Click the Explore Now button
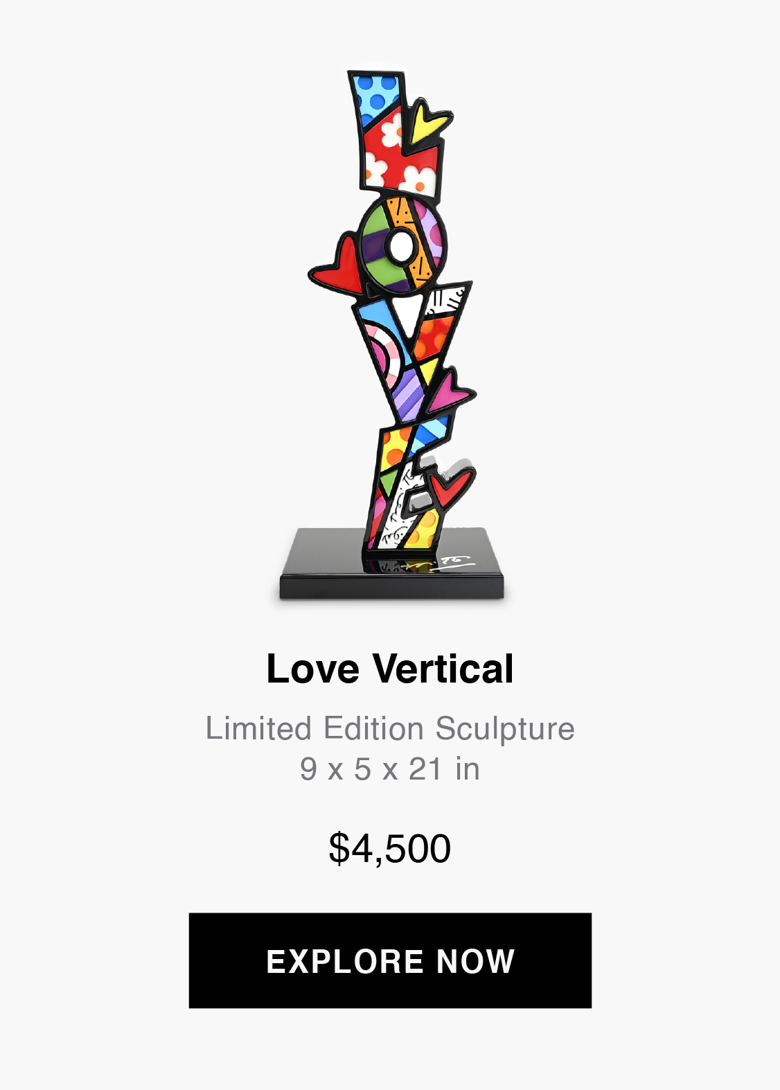 [390, 960]
